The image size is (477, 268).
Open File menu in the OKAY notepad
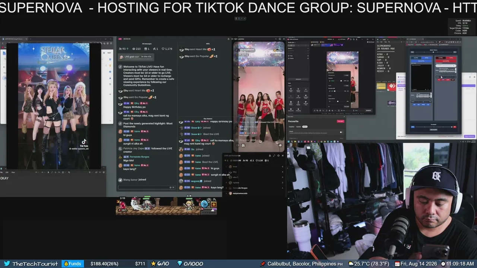[x=1, y=172]
